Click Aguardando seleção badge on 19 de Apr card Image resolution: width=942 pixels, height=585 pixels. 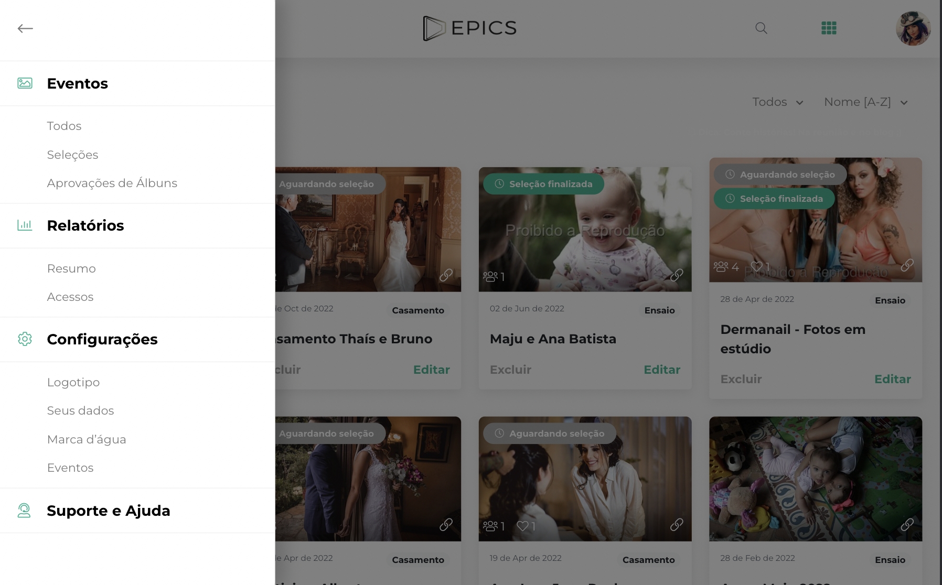[x=549, y=434]
